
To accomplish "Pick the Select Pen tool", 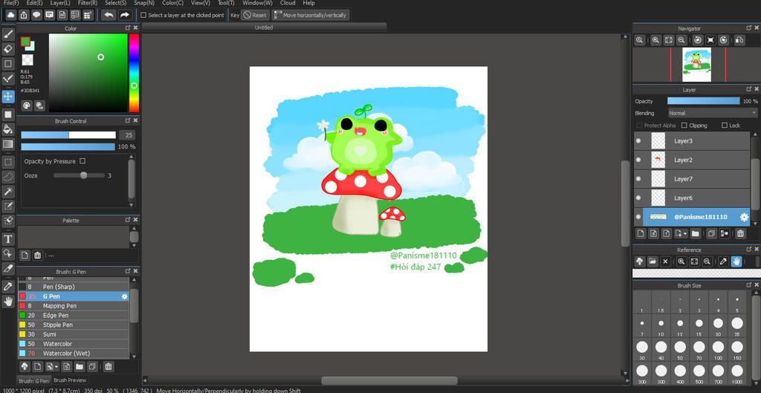I will tap(7, 206).
